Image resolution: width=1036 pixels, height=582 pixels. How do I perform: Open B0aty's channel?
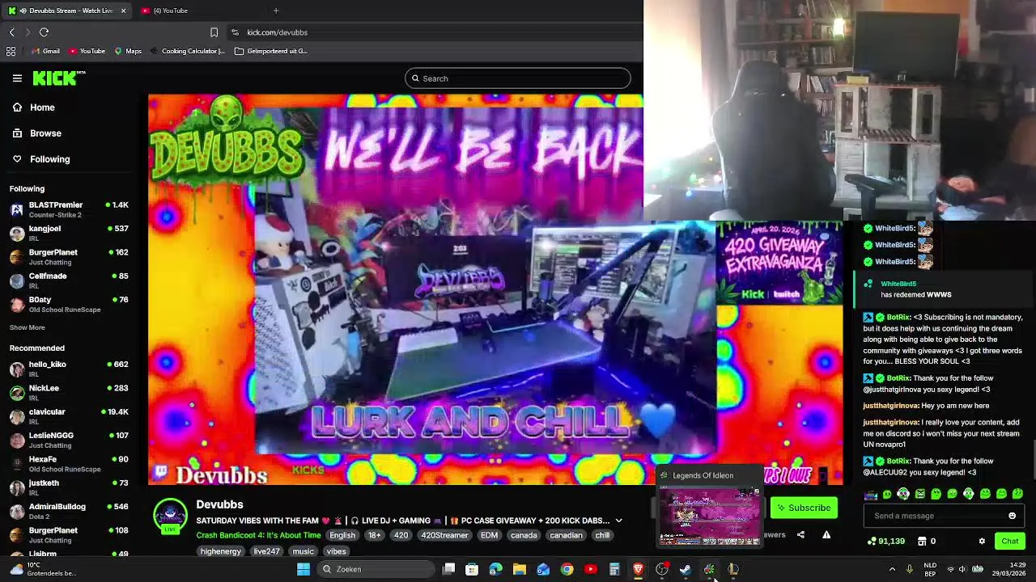(70, 304)
